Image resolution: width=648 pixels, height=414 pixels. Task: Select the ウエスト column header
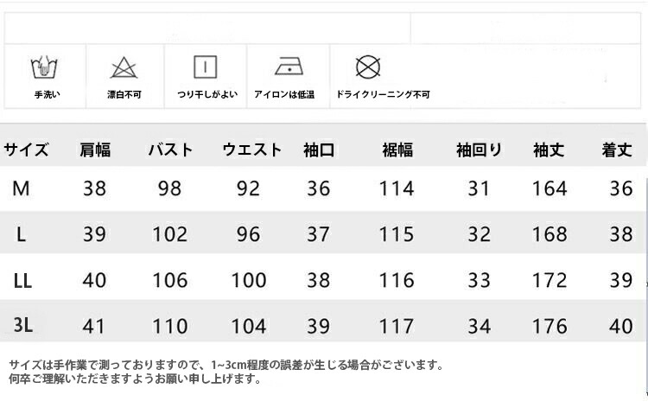click(251, 150)
